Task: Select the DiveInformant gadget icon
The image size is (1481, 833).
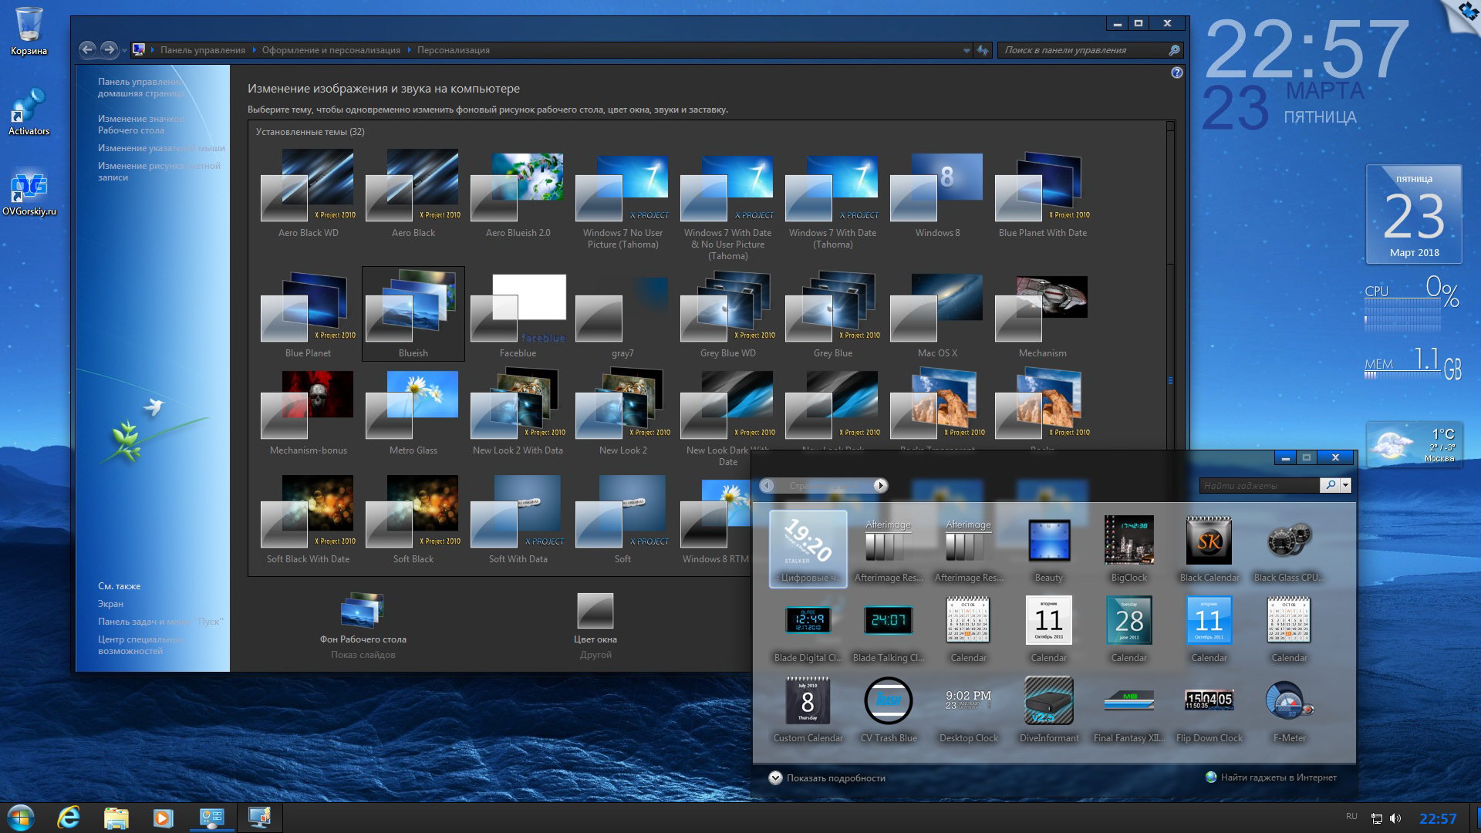Action: click(x=1048, y=701)
